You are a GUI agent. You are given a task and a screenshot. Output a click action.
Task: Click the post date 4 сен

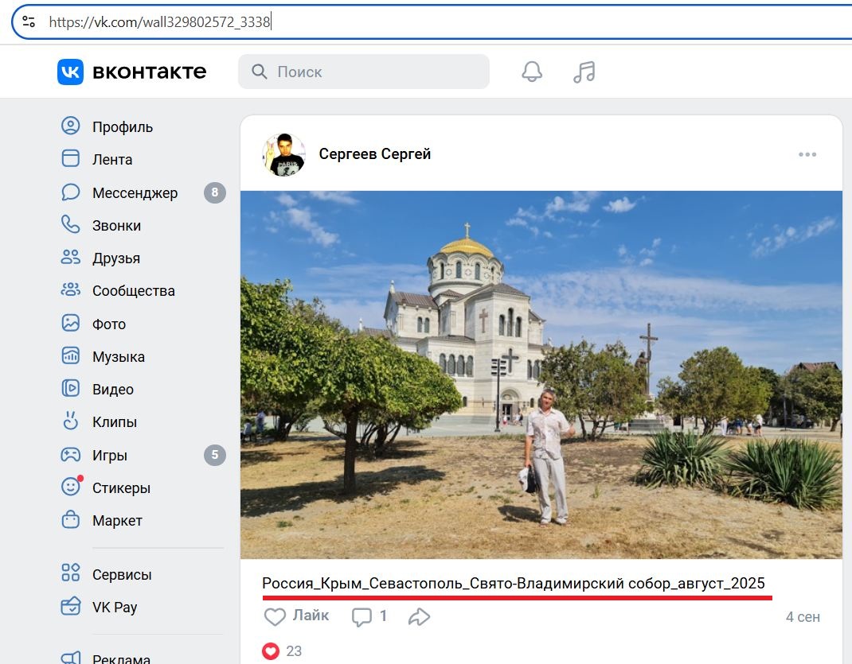802,617
